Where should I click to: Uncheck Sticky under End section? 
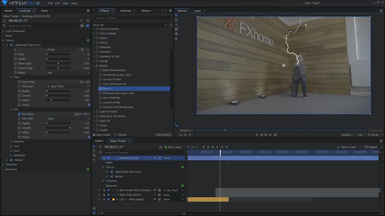click(x=89, y=137)
